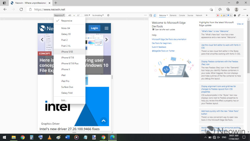Select iPhone 6/7/8 Plus device

click(x=69, y=63)
